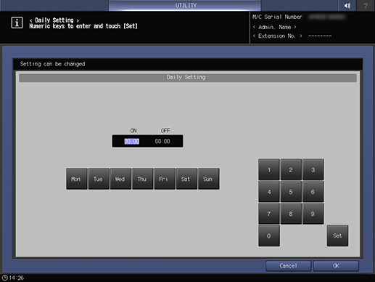
Task: Toggle the Sun day button
Action: pos(208,179)
